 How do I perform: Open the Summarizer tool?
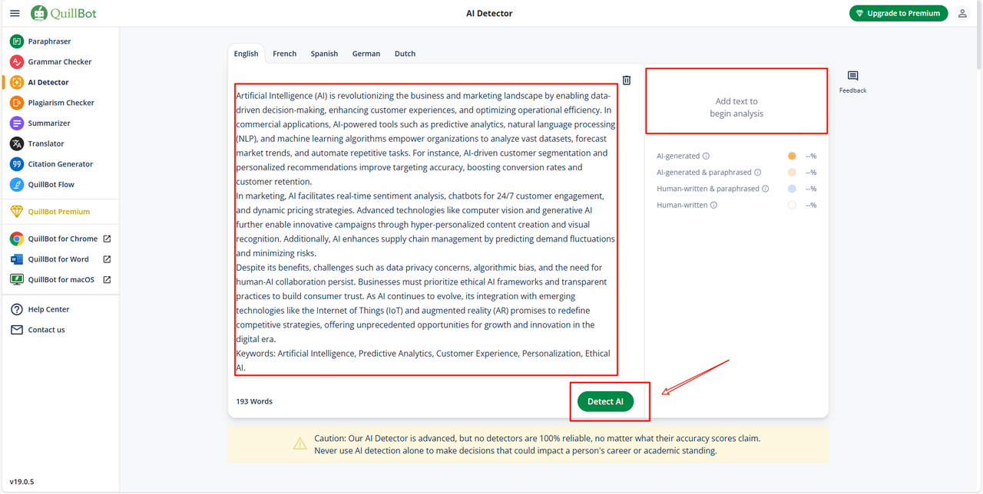(x=49, y=123)
